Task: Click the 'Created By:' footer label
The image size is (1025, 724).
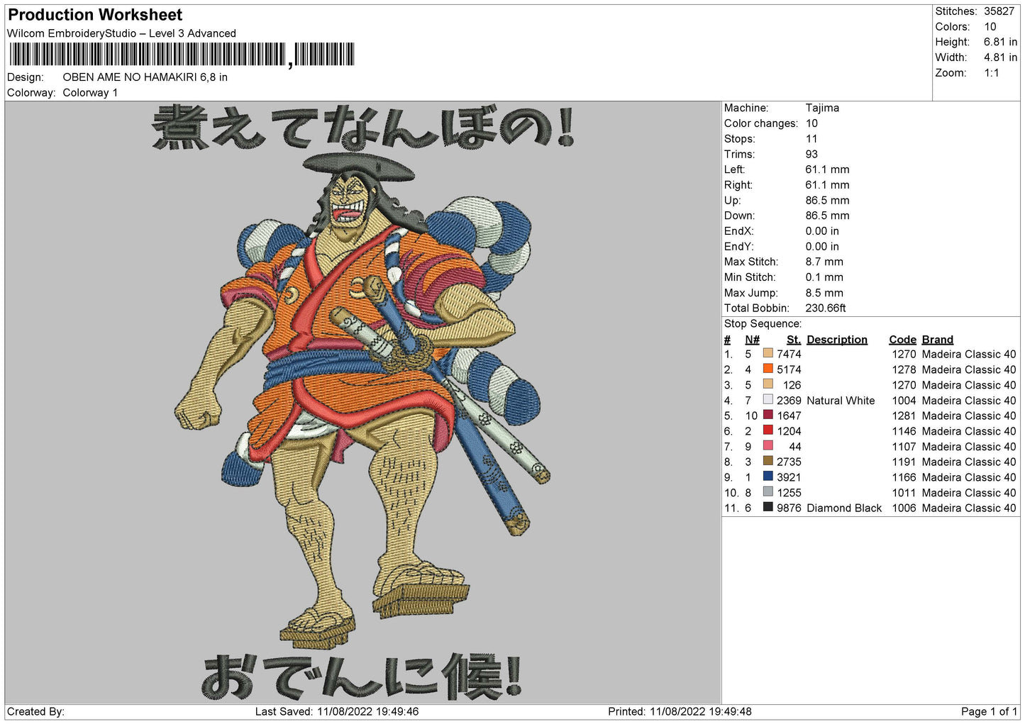Action: 35,711
